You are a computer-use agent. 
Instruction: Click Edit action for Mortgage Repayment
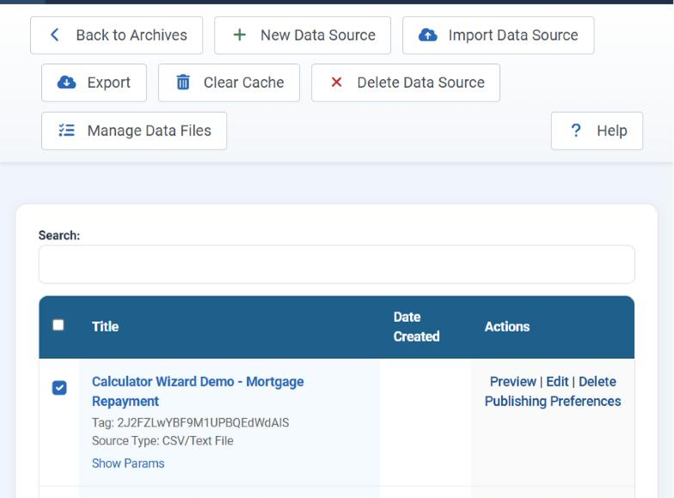(557, 381)
